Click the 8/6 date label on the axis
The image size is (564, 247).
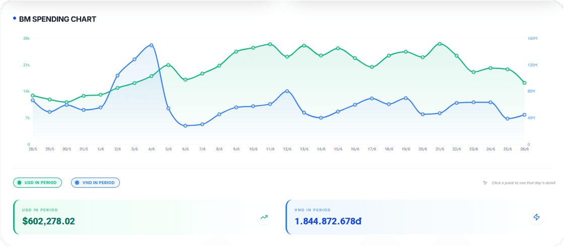pyautogui.click(x=220, y=149)
